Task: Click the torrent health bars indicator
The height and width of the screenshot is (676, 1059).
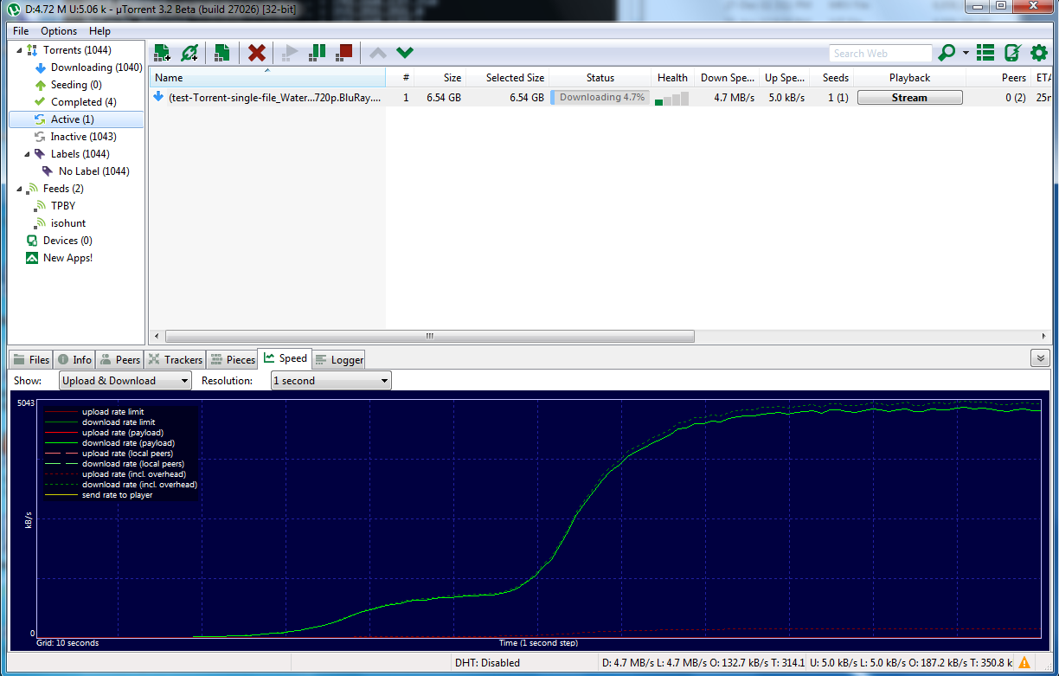Action: coord(672,99)
